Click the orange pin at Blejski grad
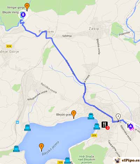The image size is (140, 164). (x=74, y=115)
